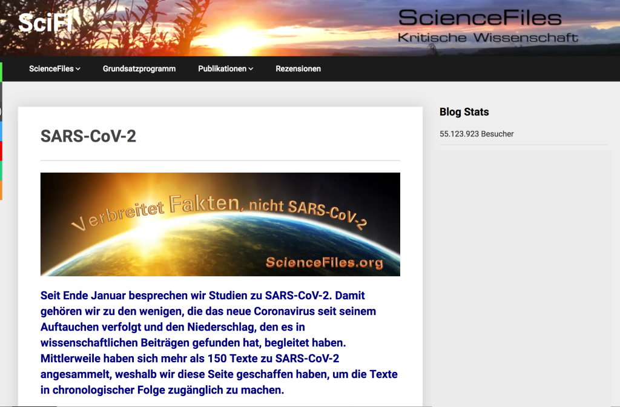Click the dark gray share button with circular icon

click(1, 111)
